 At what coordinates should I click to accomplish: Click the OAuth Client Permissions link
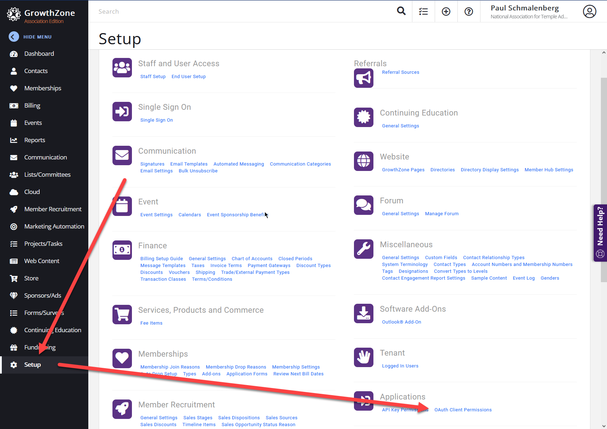463,410
